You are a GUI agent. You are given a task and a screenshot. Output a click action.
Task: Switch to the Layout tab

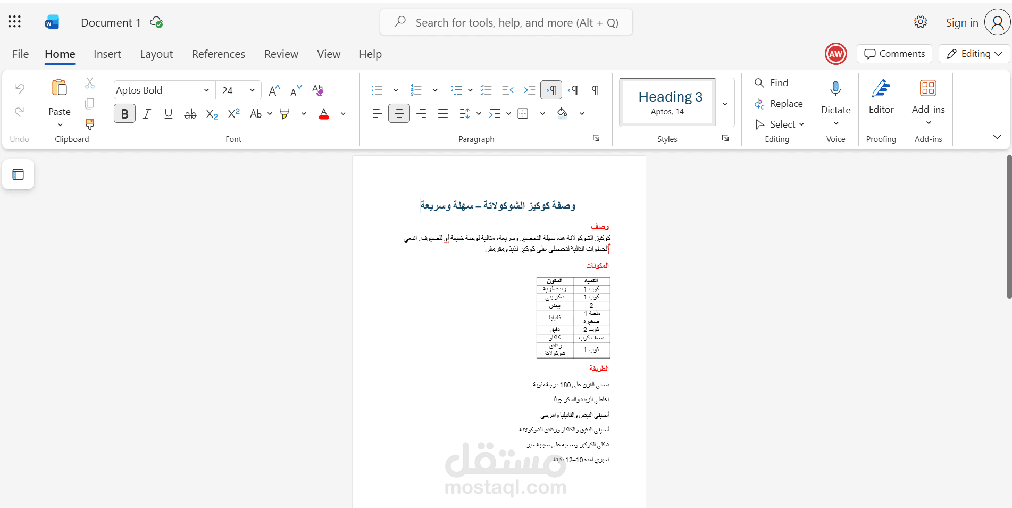coord(156,54)
